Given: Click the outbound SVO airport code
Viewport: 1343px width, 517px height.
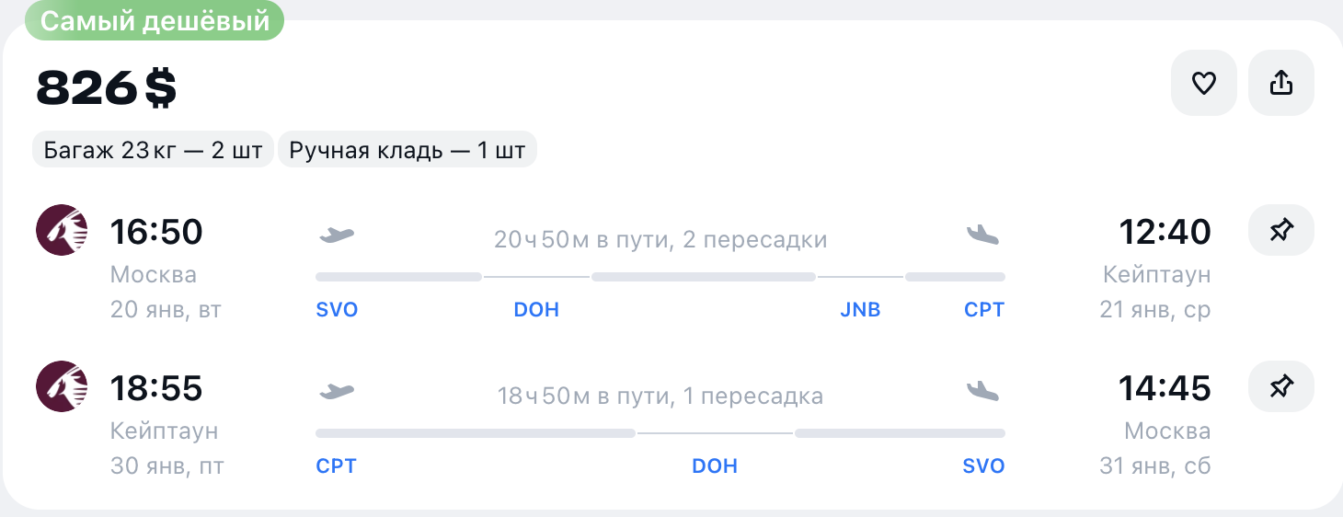Looking at the screenshot, I should pyautogui.click(x=337, y=310).
